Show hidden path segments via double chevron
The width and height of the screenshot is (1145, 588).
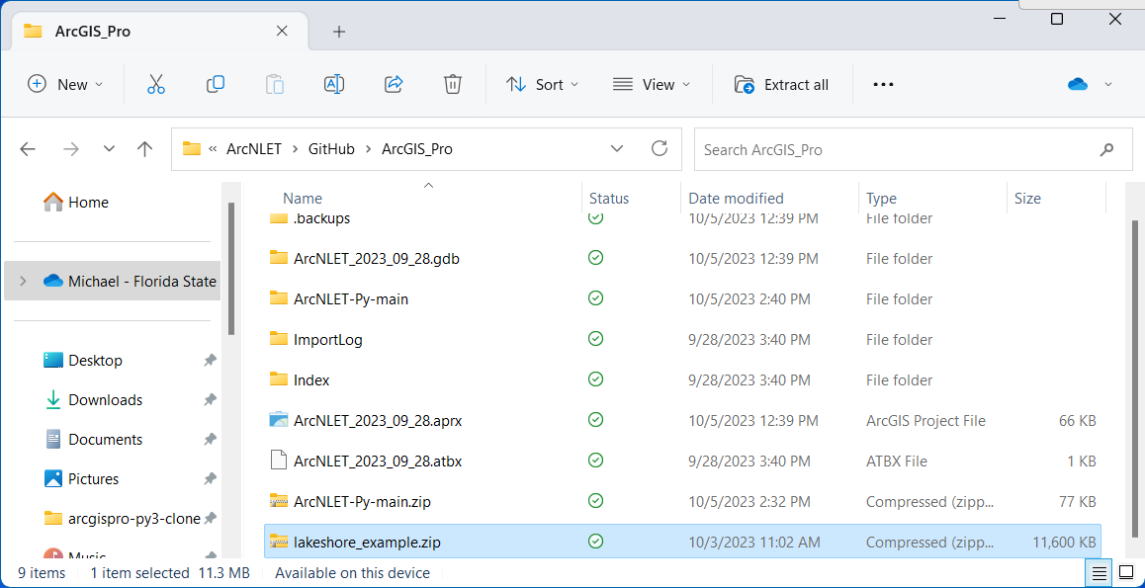click(214, 149)
